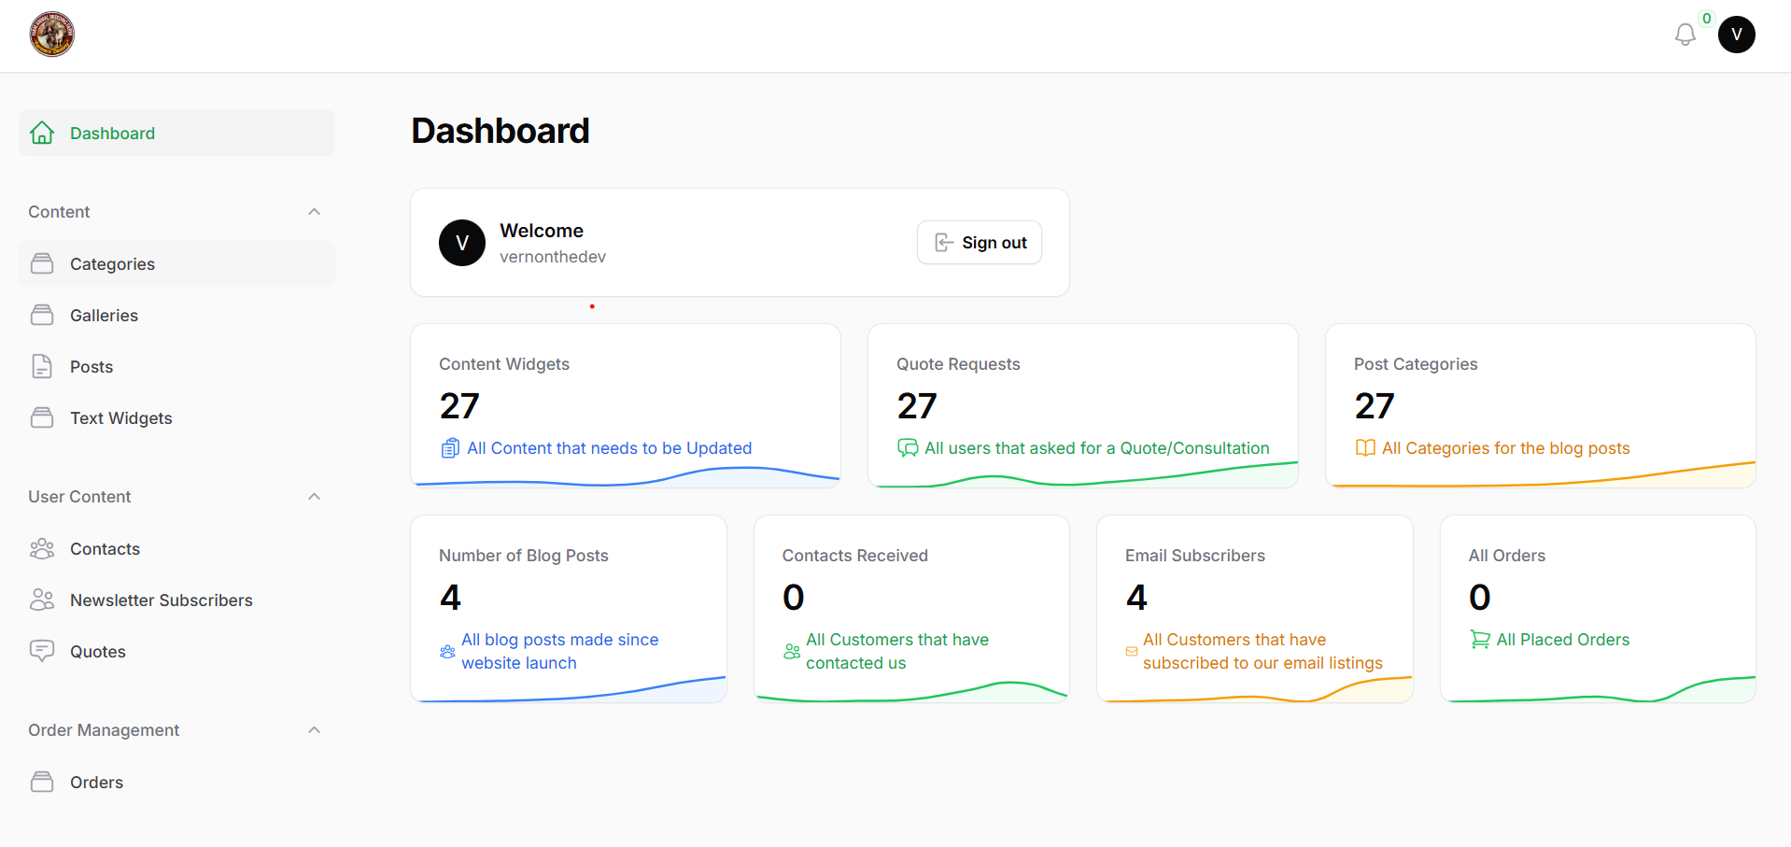Viewport: 1791px width, 847px height.
Task: Click the Content section heading label
Action: click(59, 212)
